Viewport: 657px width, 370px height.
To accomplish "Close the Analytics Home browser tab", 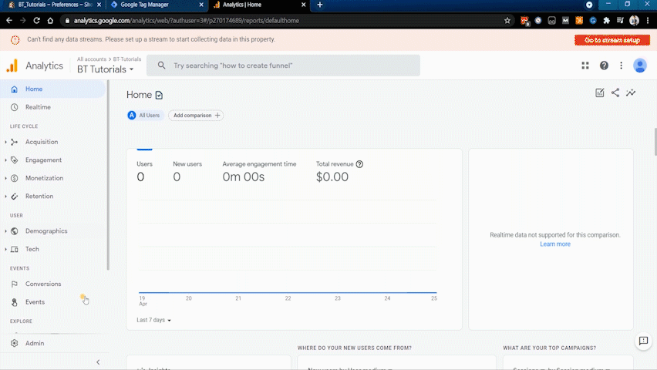I will (x=303, y=5).
